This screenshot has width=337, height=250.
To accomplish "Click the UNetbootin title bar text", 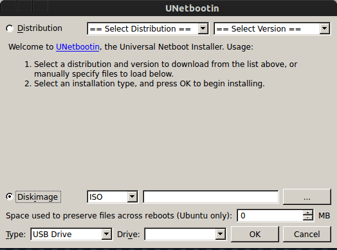I will [192, 8].
